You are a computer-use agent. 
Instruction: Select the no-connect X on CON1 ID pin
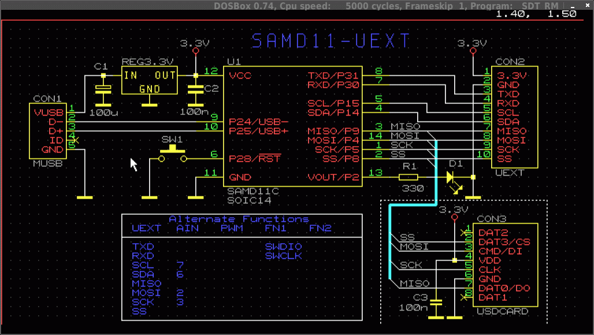77,140
